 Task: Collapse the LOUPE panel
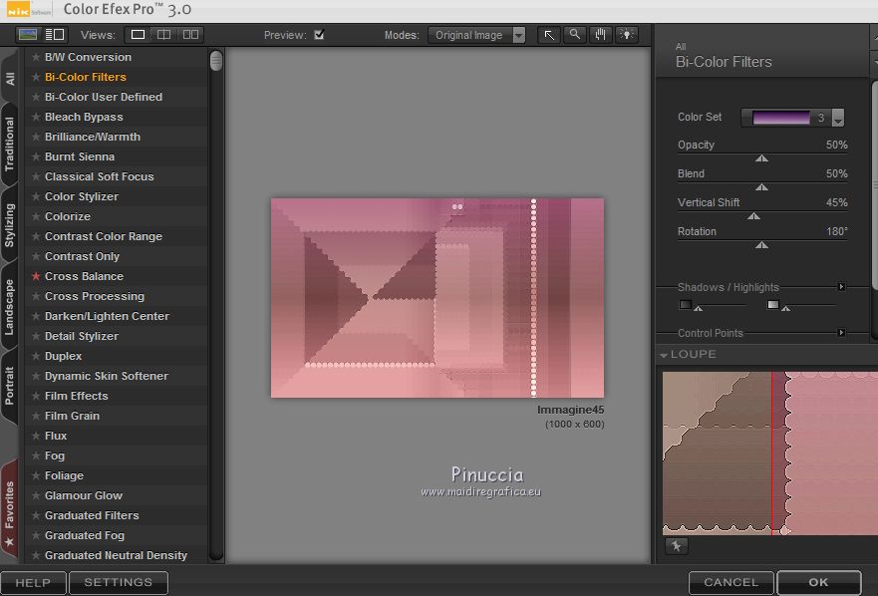[664, 355]
